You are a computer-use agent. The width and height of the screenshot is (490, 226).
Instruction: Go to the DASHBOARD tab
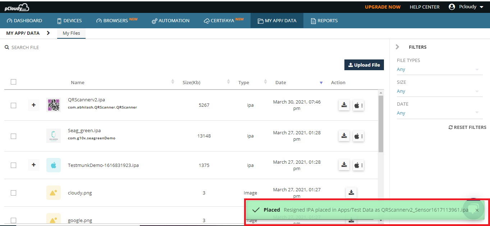pos(24,20)
